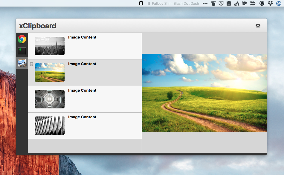Open Dropbox menu bar icon

(x=270, y=4)
